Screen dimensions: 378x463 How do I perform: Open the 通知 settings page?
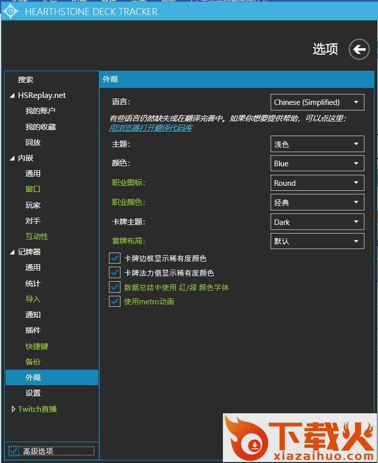(x=33, y=315)
